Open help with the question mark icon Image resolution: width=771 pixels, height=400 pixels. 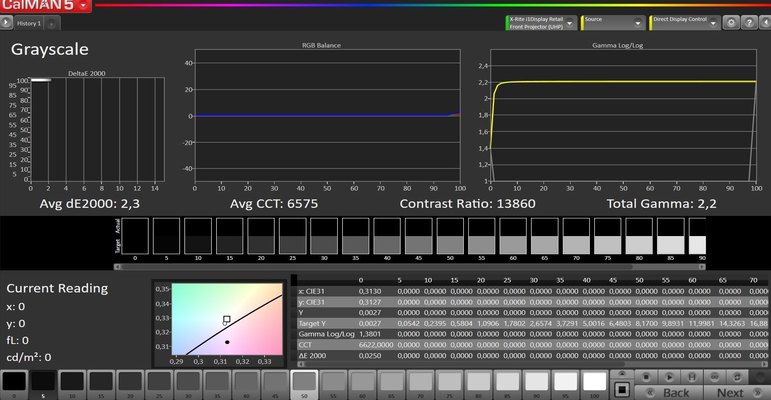[749, 23]
